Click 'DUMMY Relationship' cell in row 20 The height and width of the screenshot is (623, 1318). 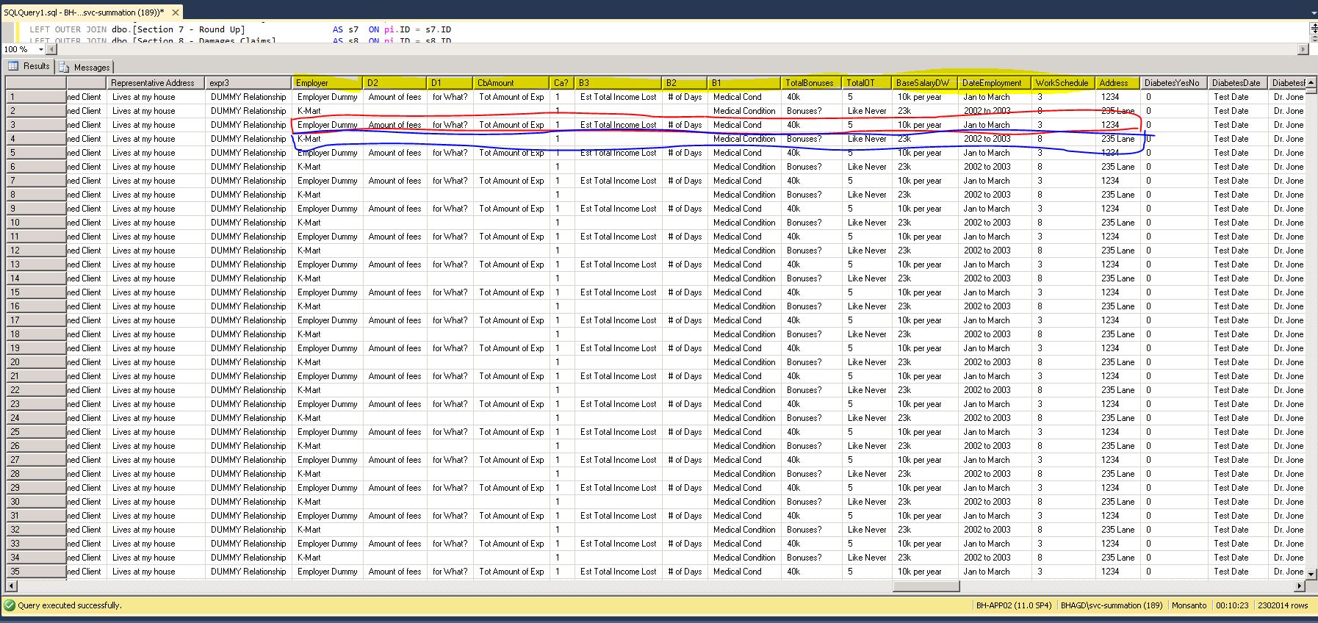click(248, 362)
